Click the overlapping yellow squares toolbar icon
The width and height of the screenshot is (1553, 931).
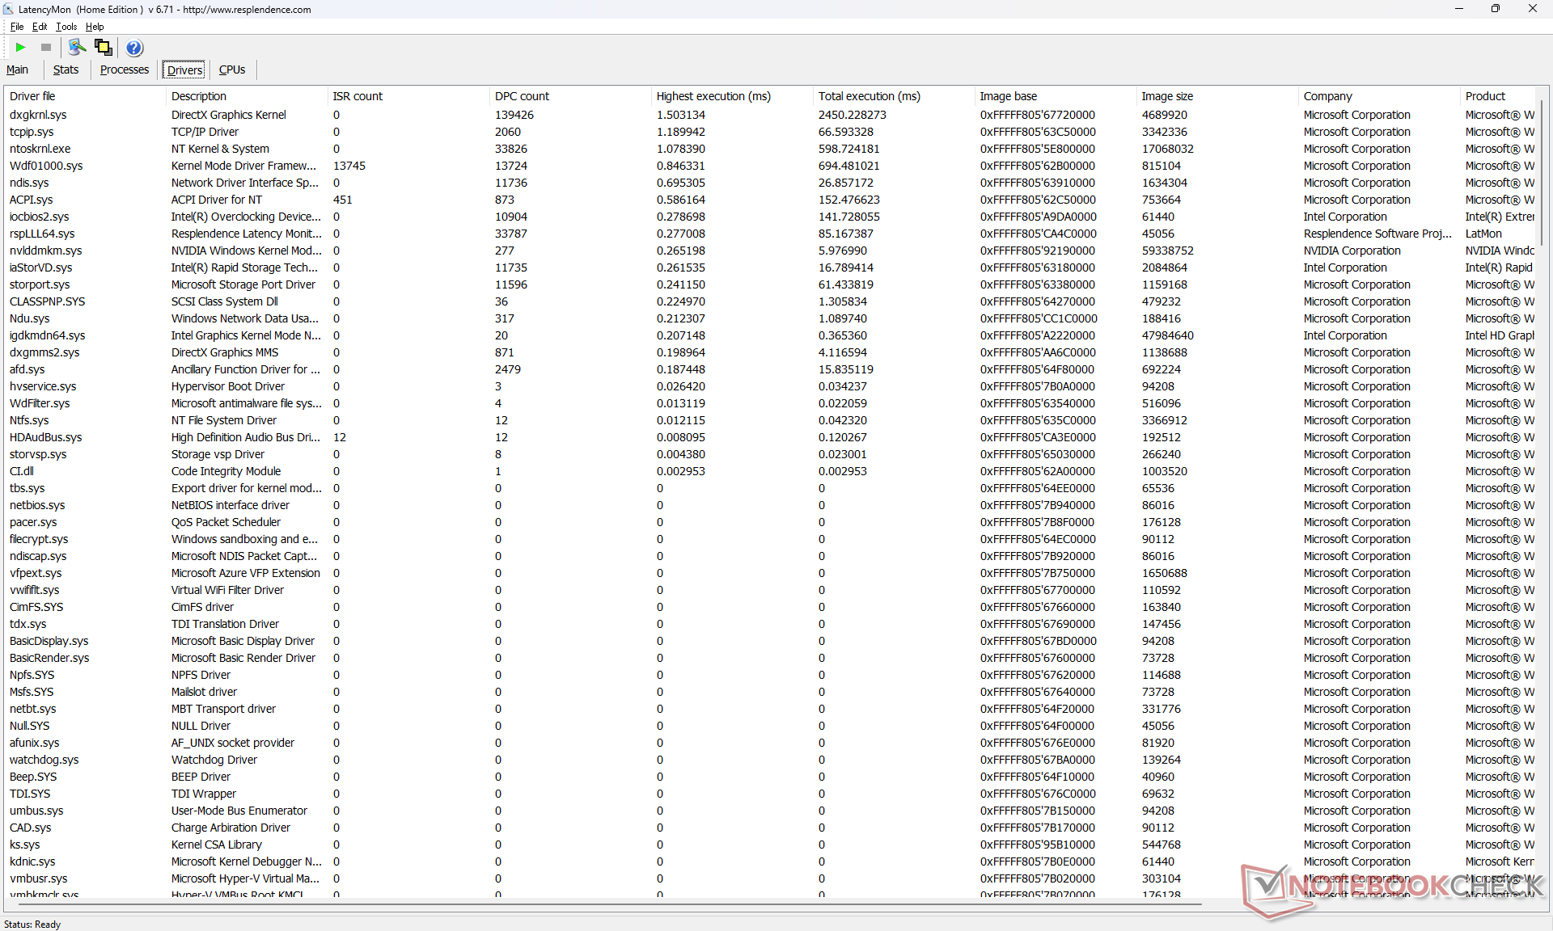click(104, 48)
